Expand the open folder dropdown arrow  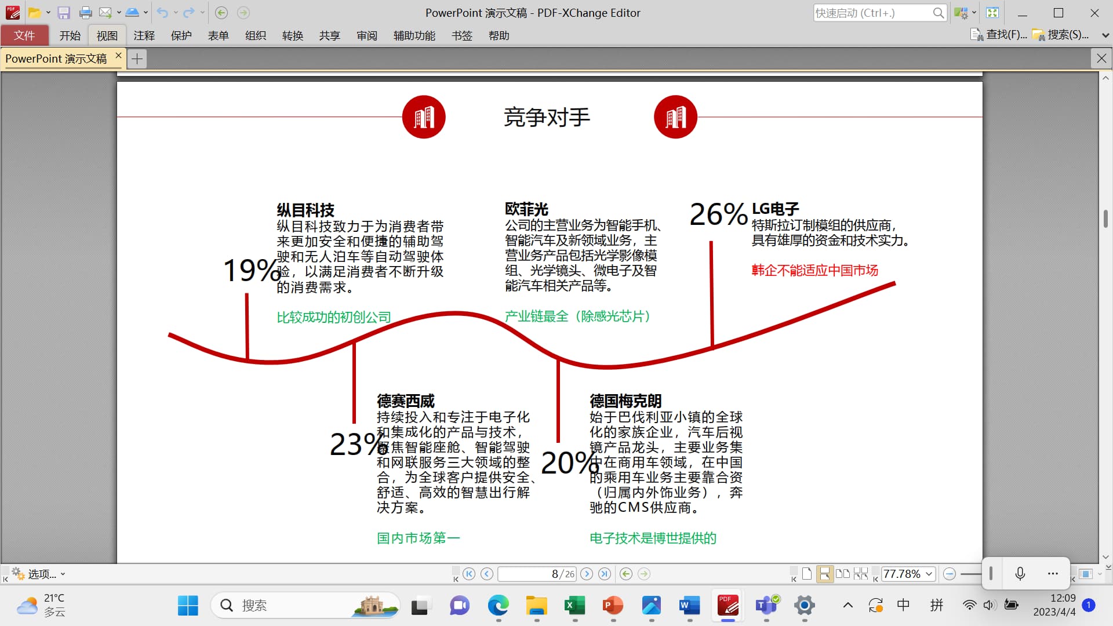(48, 13)
